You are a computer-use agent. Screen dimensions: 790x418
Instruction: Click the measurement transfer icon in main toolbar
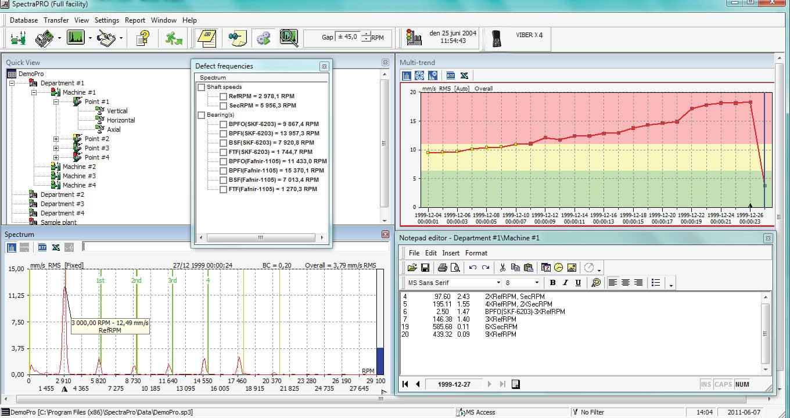click(45, 39)
